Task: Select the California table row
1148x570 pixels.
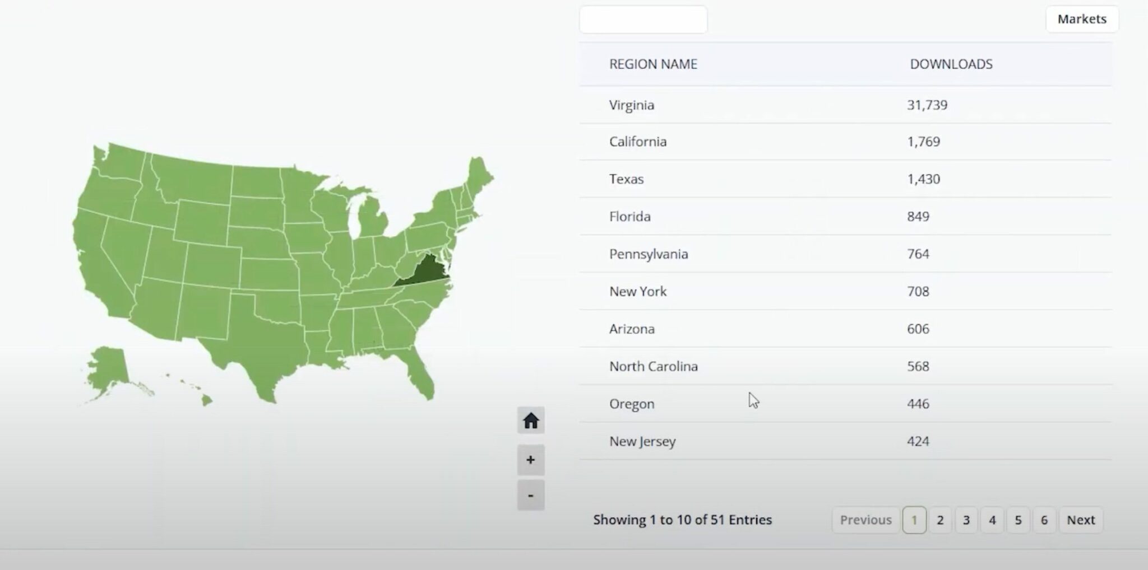Action: pyautogui.click(x=637, y=142)
